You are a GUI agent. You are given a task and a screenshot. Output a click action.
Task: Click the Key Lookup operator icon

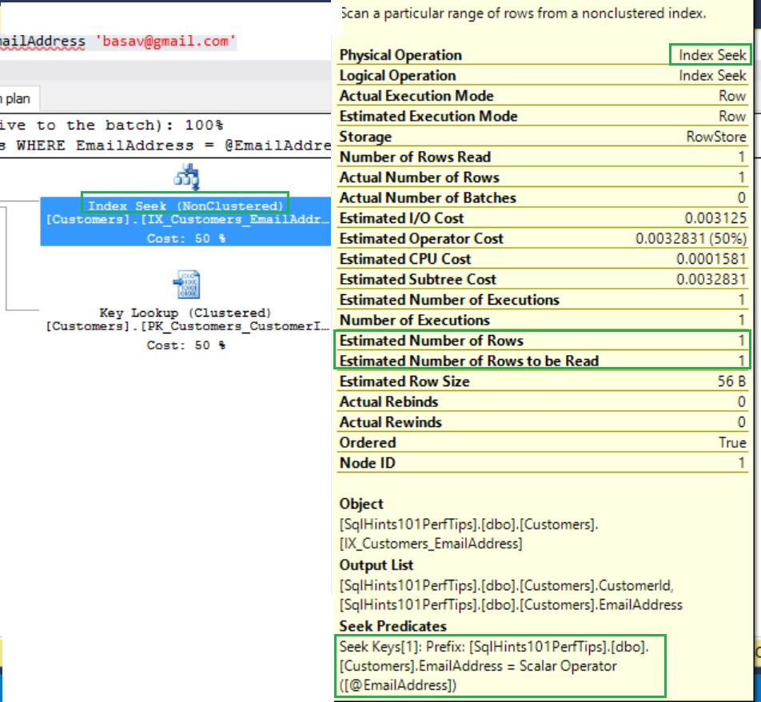(x=187, y=284)
